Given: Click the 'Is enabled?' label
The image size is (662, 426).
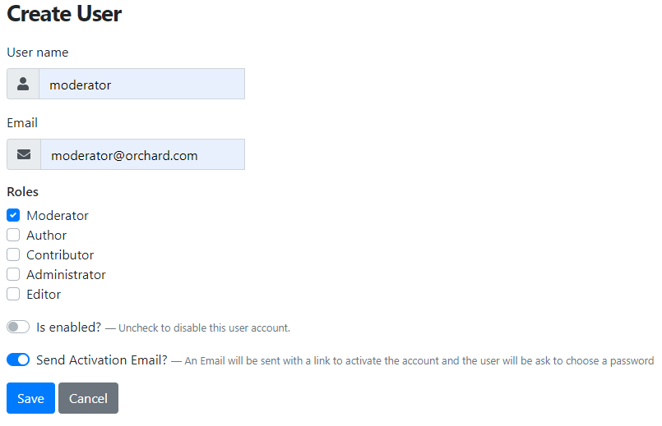Looking at the screenshot, I should [x=69, y=327].
